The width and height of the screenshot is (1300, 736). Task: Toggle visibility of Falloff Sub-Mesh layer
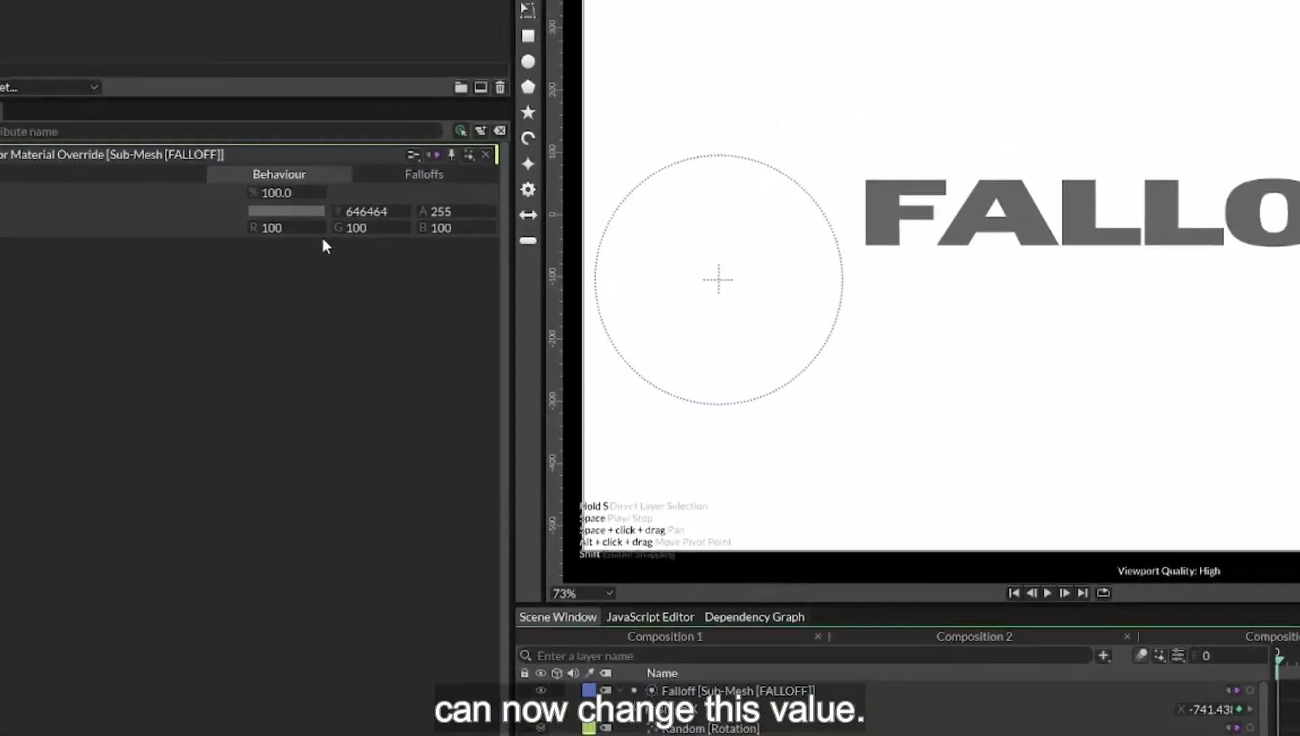[540, 691]
